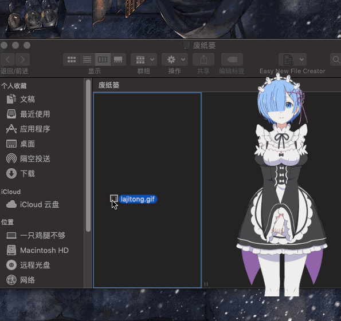The image size is (341, 321).
Task: Click the 个人收藏 section header
Action: coord(14,86)
